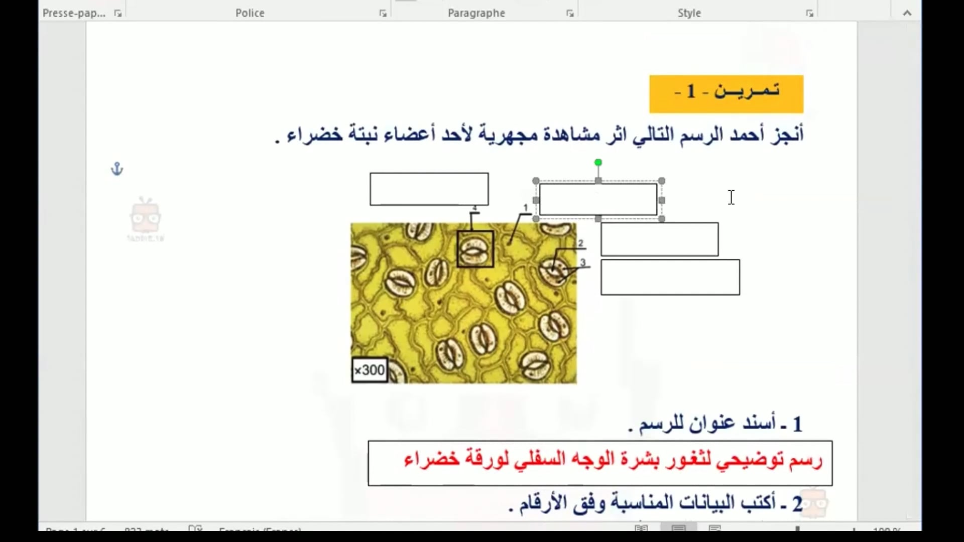Click the selected label textbox for number 1
The height and width of the screenshot is (542, 964).
pos(598,200)
